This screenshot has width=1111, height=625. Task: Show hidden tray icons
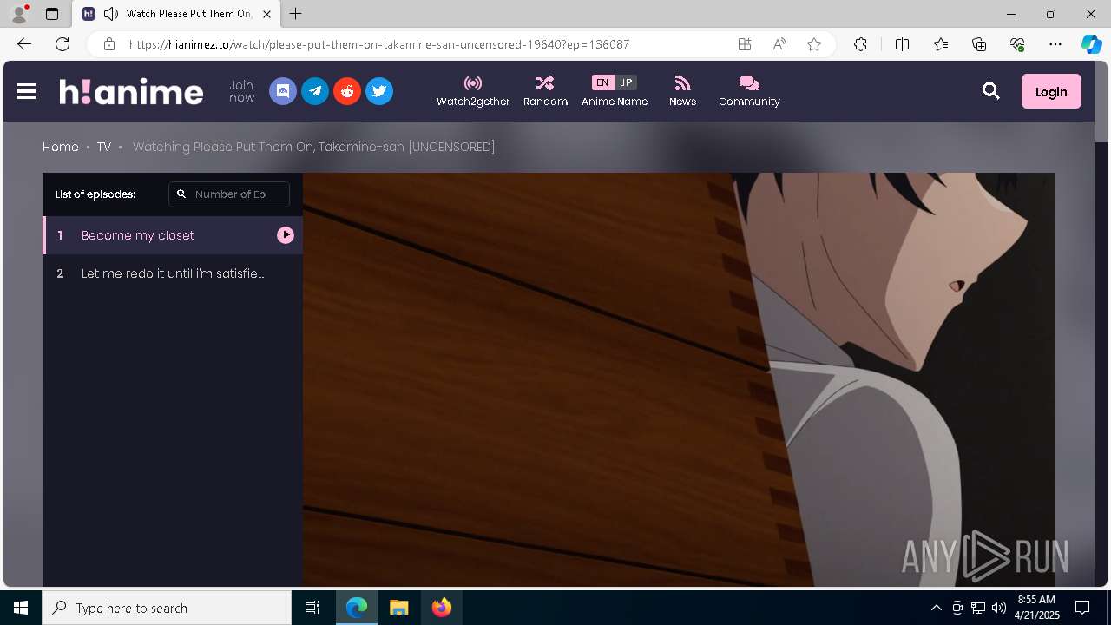click(x=937, y=608)
